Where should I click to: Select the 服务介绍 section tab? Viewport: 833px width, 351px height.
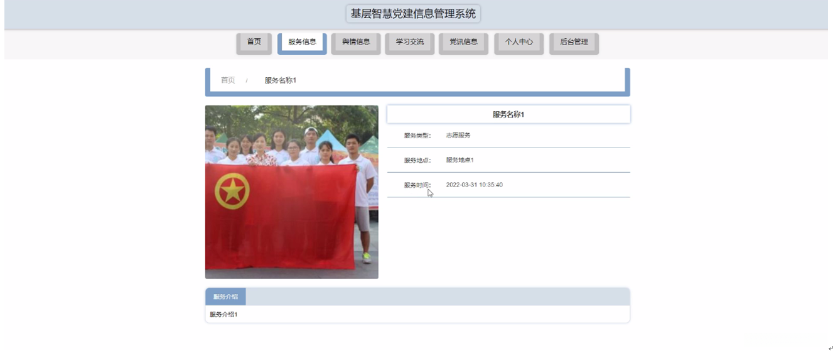pyautogui.click(x=225, y=297)
